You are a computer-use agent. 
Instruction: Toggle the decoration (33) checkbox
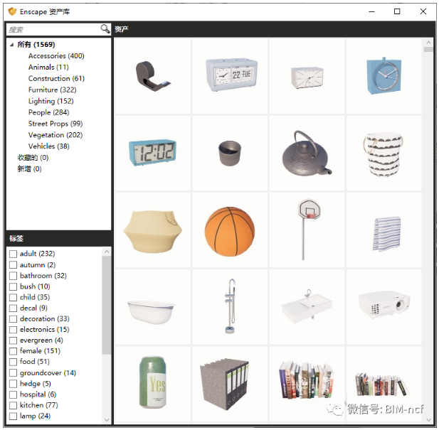pyautogui.click(x=13, y=319)
